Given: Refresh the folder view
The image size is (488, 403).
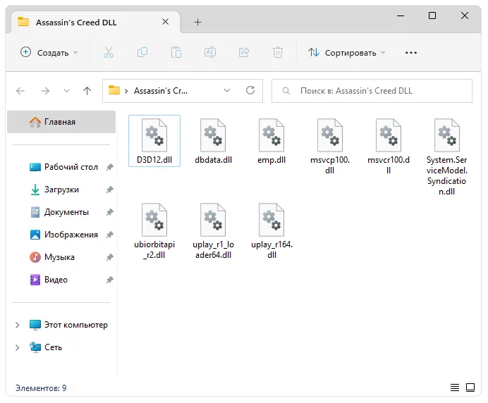Looking at the screenshot, I should [x=250, y=90].
